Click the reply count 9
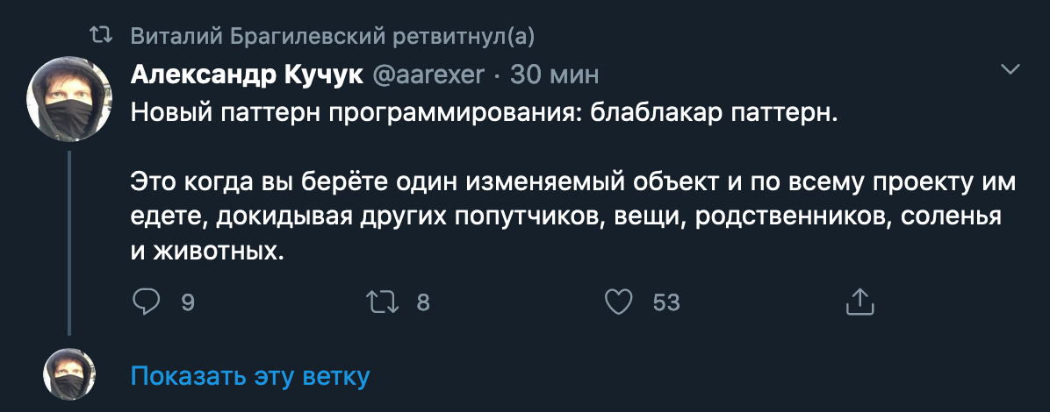Viewport: 1050px width, 412px height. [187, 303]
